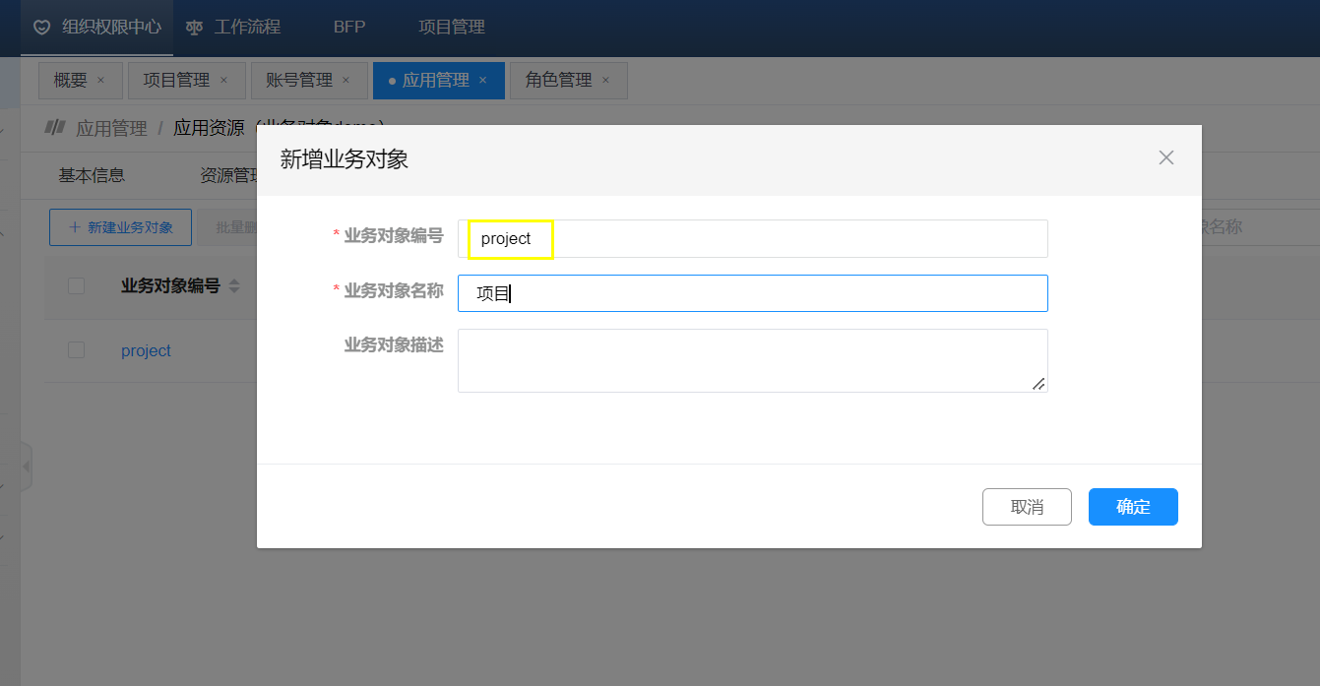This screenshot has height=686, width=1320.
Task: Expand the left sidebar with the collapse handle
Action: [x=27, y=466]
